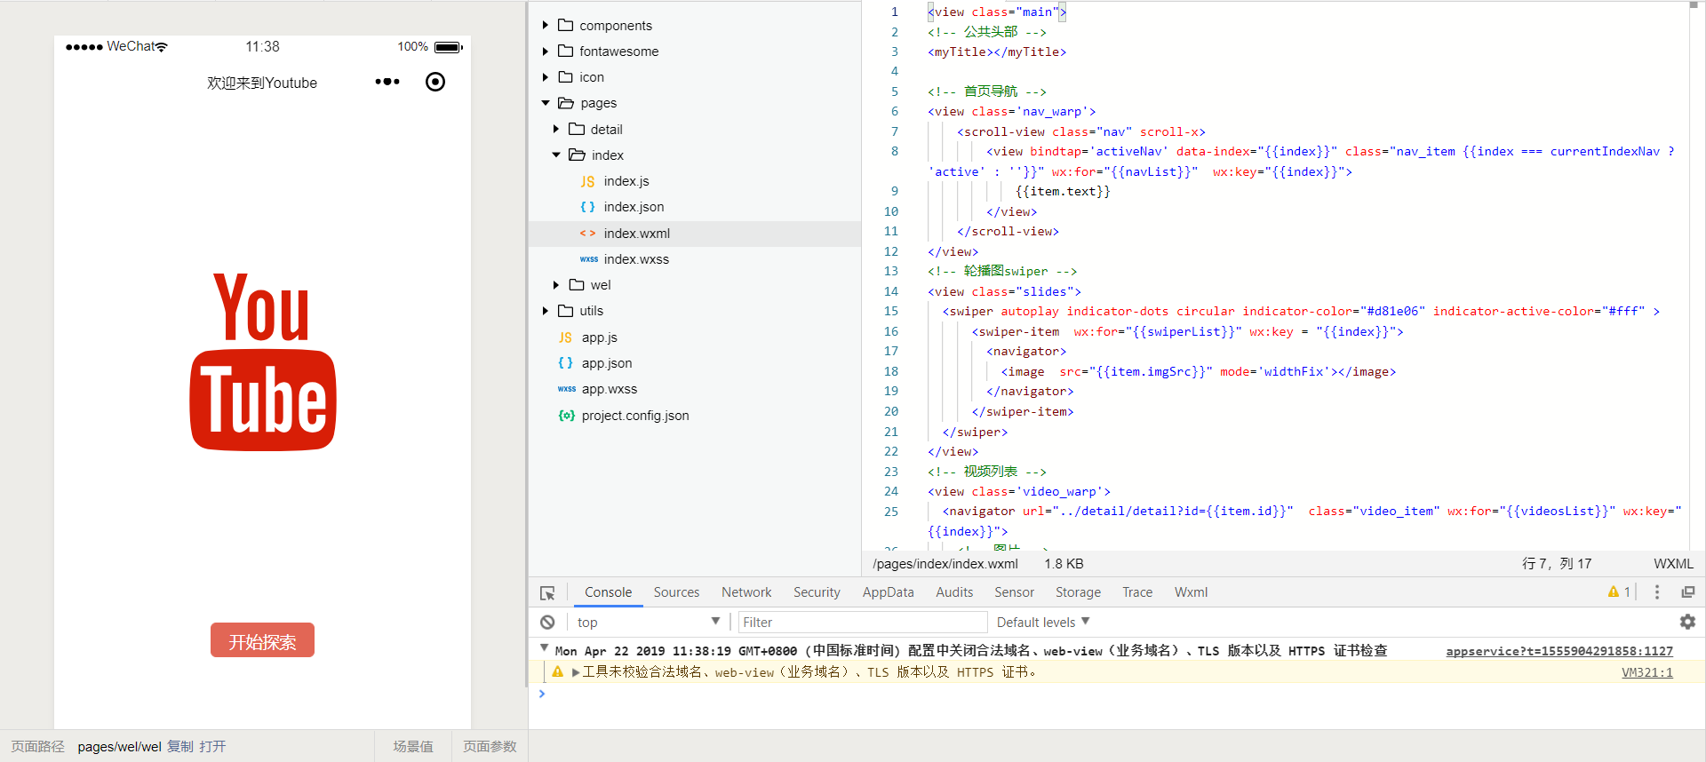Image resolution: width=1706 pixels, height=762 pixels.
Task: Open the app.json file
Action: (x=607, y=363)
